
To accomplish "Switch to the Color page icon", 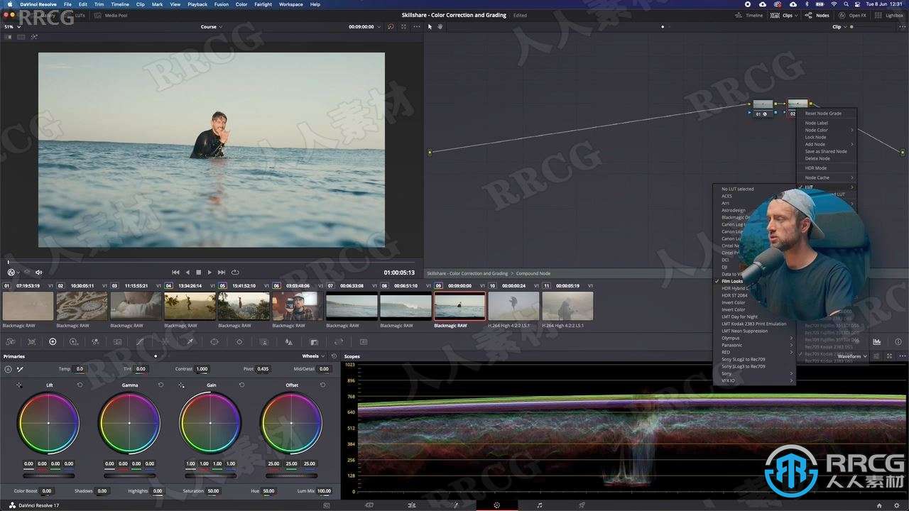I will coord(496,505).
